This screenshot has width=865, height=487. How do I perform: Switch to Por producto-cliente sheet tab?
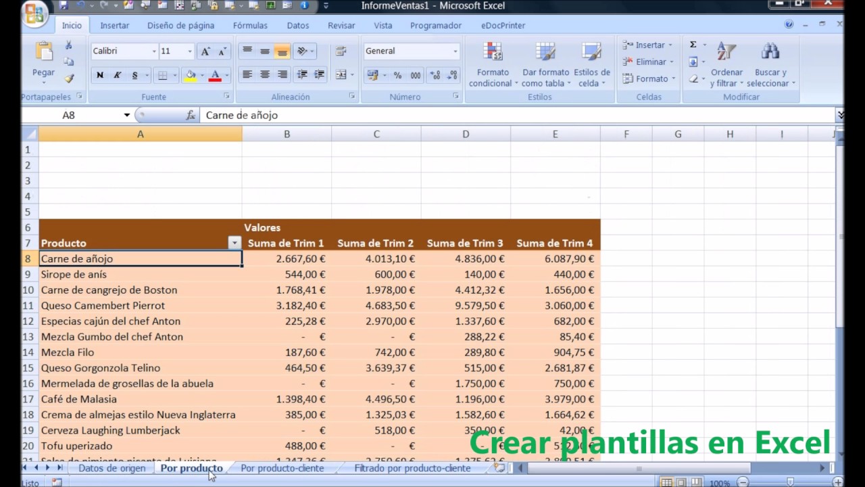click(x=282, y=468)
